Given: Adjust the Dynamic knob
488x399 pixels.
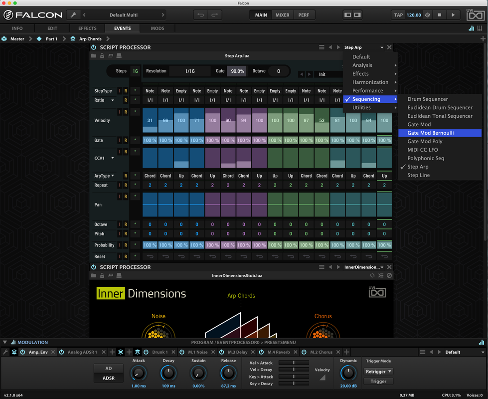Looking at the screenshot, I should pyautogui.click(x=348, y=373).
